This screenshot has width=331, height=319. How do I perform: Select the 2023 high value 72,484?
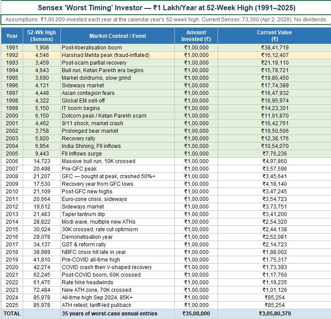pos(41,290)
